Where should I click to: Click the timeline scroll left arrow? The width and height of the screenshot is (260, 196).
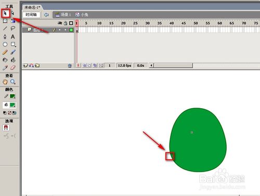[151, 66]
